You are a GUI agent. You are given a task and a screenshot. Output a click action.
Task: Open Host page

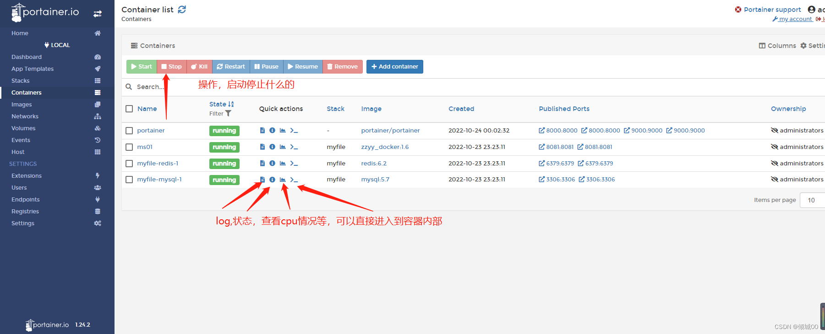click(x=57, y=152)
